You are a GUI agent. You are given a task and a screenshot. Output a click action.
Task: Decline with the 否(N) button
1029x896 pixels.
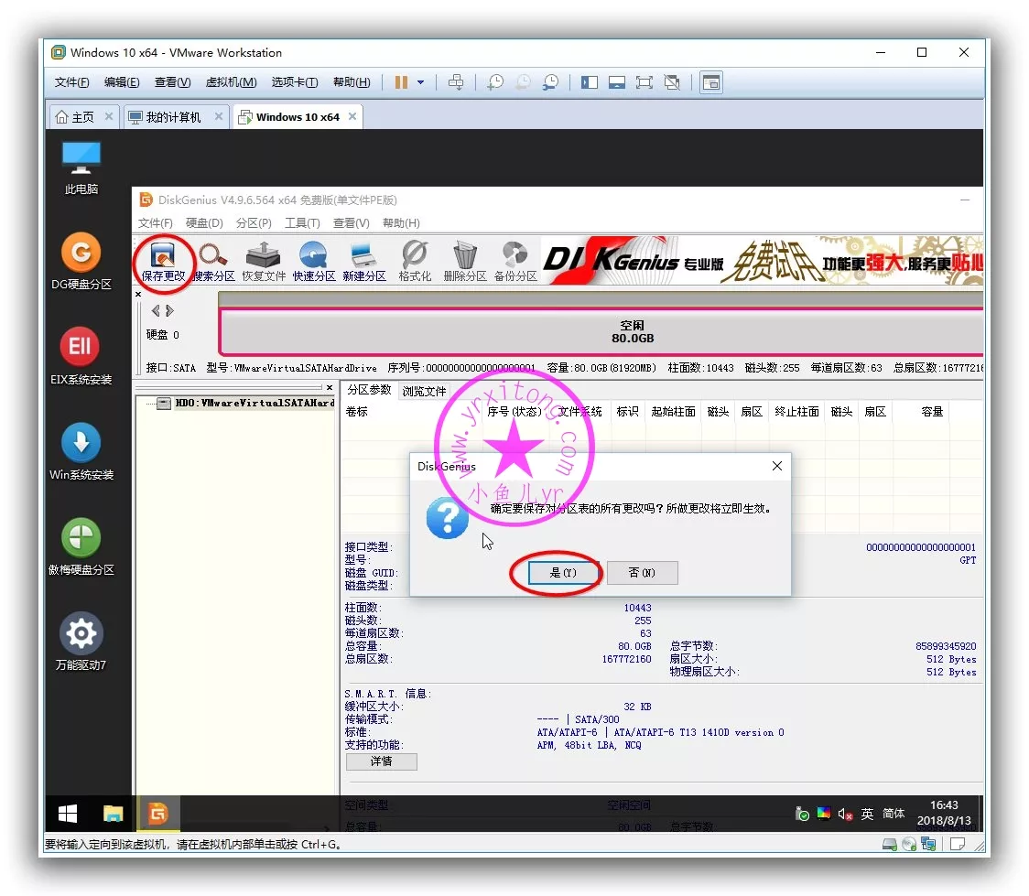click(x=643, y=573)
